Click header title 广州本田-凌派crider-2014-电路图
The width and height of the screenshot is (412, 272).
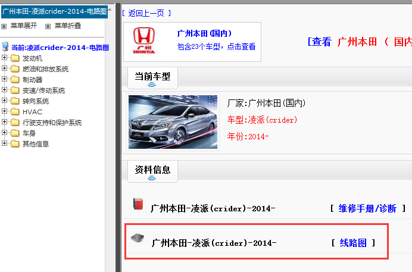click(x=54, y=12)
